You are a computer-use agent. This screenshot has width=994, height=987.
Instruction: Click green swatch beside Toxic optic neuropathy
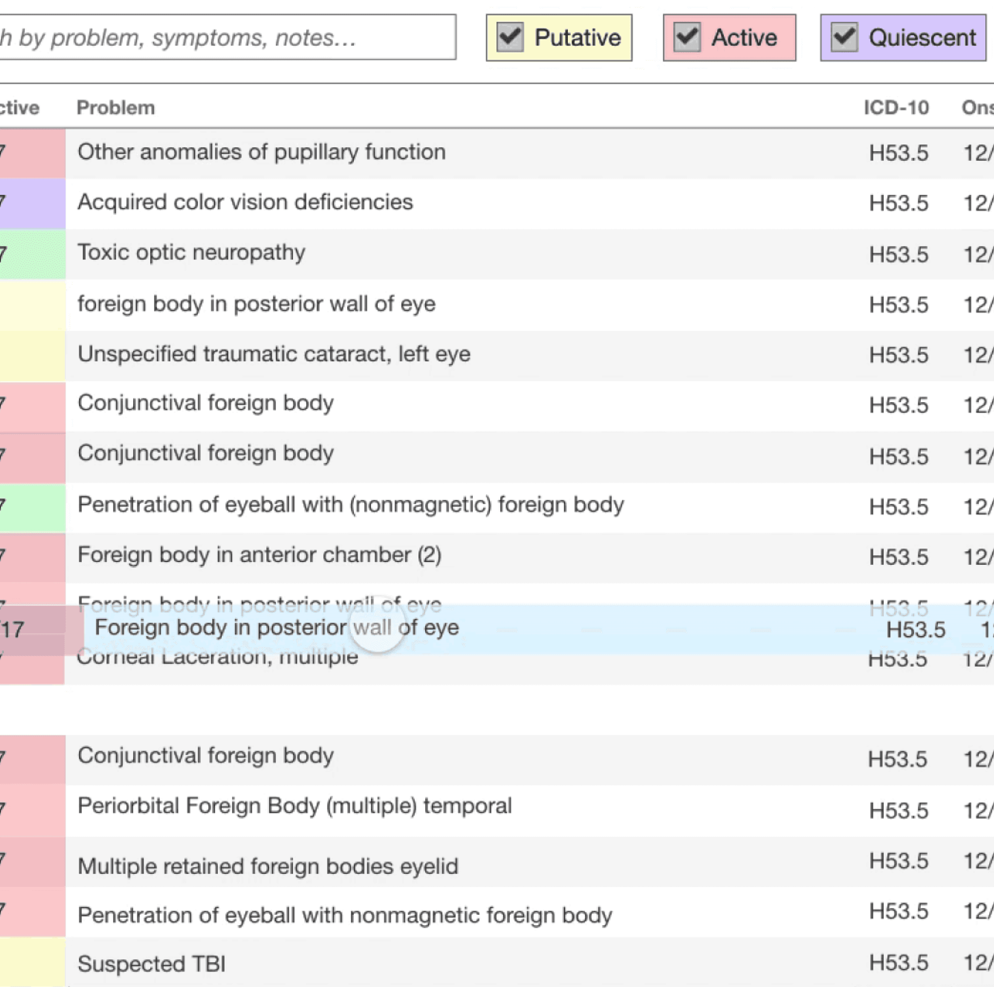[x=33, y=254]
